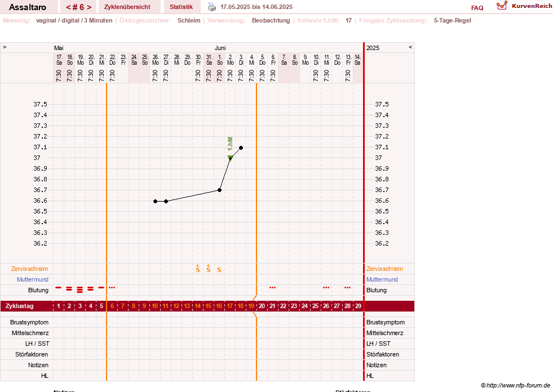Click the date range 17.05.2025 bis 14.06.2025
The width and height of the screenshot is (553, 392).
click(256, 7)
